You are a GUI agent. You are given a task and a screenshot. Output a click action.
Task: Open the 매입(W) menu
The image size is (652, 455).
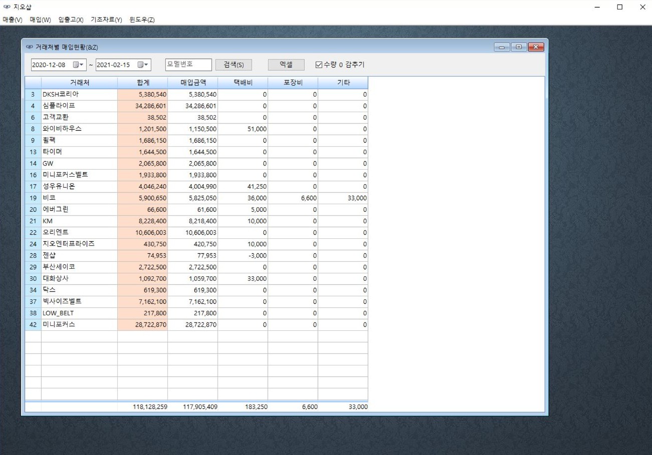(x=40, y=20)
